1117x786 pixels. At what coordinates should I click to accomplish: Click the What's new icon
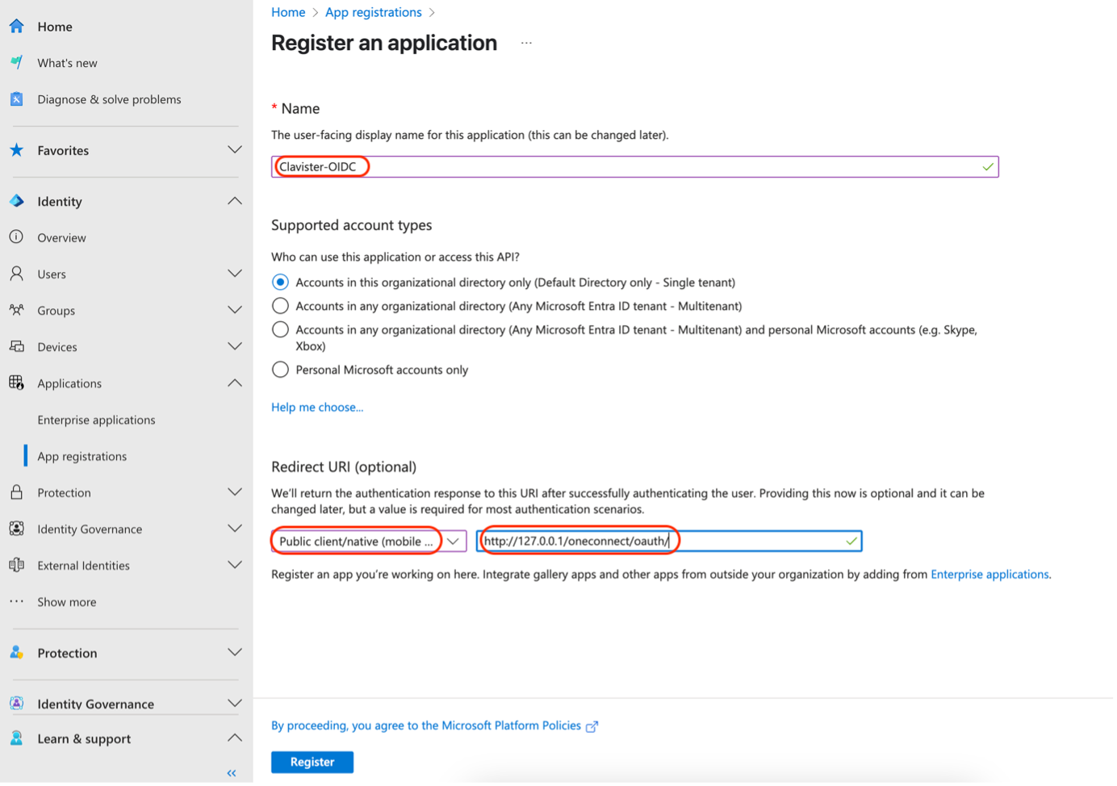click(x=16, y=62)
